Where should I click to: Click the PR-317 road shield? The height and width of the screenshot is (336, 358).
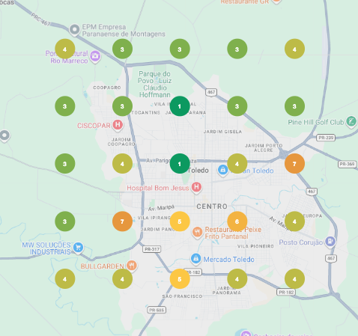click(152, 249)
